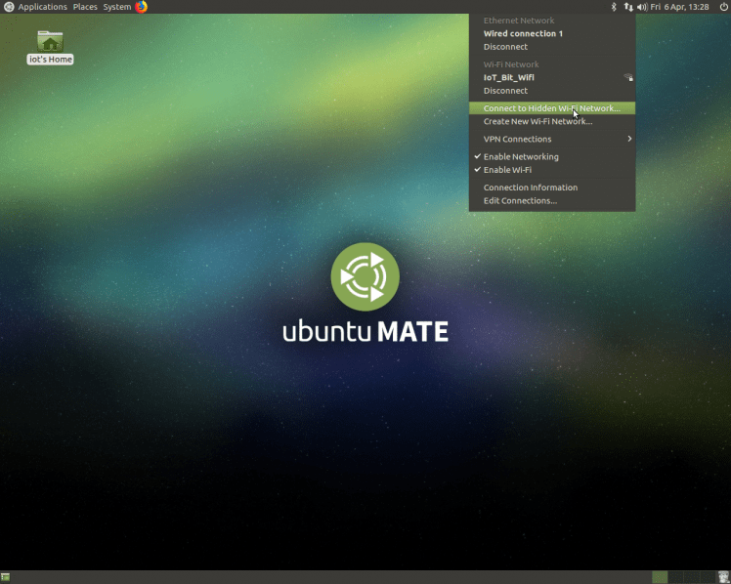The height and width of the screenshot is (584, 731).
Task: Click the show desktop button in bottom panel
Action: pyautogui.click(x=5, y=577)
